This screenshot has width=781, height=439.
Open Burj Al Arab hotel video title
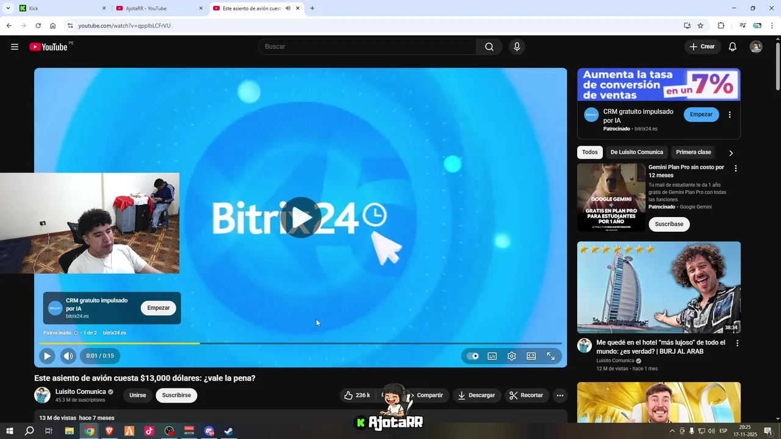[661, 347]
